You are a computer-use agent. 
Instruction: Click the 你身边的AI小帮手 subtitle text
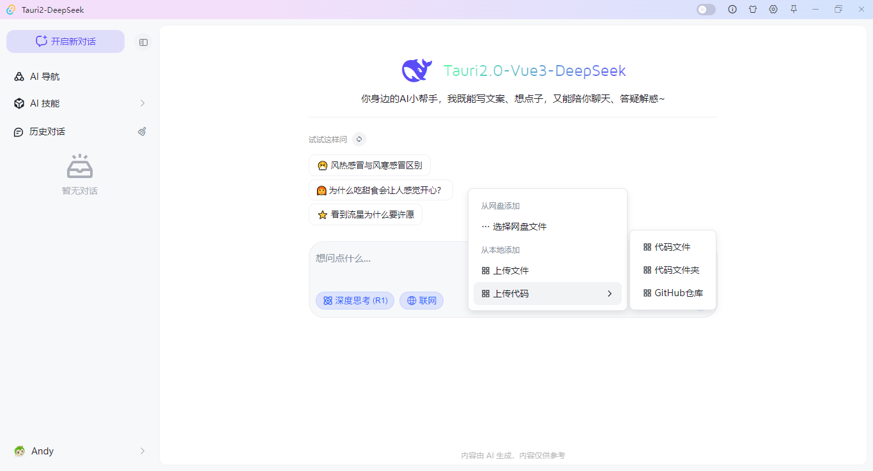(513, 99)
